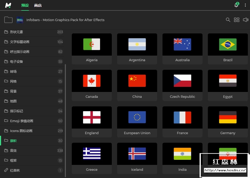Image resolution: width=250 pixels, height=178 pixels.
Task: Switch to the 预设 tab
Action: [x=25, y=5]
